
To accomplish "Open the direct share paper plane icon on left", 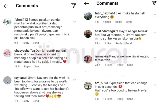I will (x=73, y=6).
